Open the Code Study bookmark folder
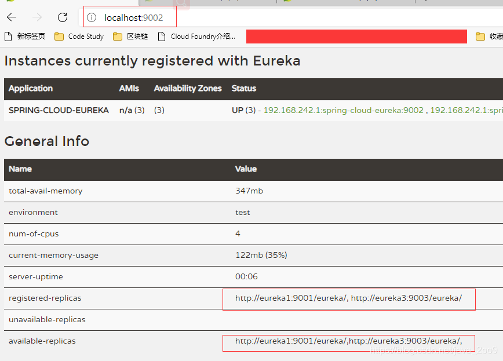 pyautogui.click(x=79, y=37)
